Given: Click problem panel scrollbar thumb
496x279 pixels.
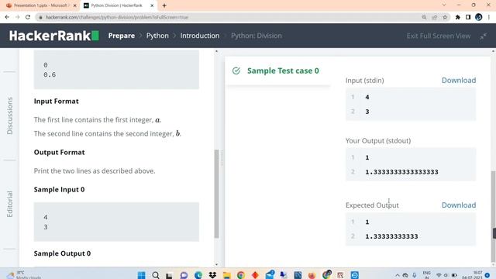Looking at the screenshot, I should [x=217, y=194].
